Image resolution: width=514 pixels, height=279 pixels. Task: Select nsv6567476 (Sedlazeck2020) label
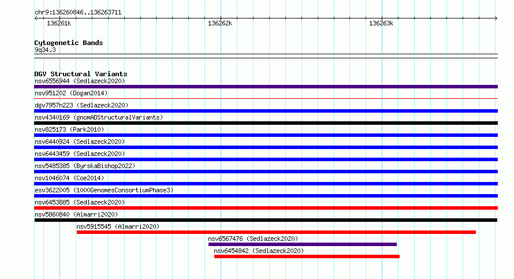(x=253, y=239)
